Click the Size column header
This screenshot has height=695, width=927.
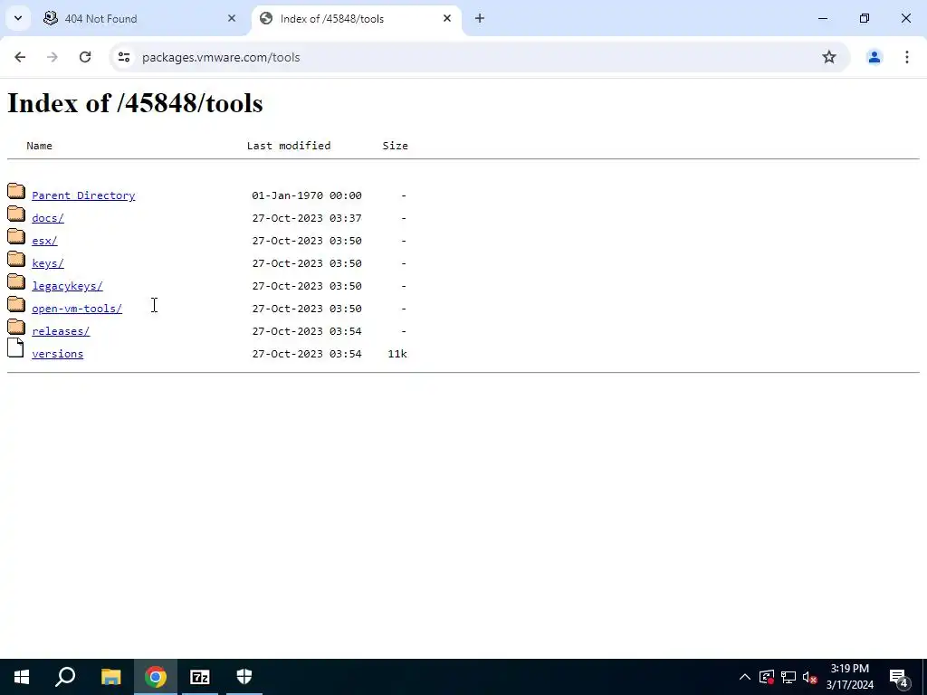(395, 146)
